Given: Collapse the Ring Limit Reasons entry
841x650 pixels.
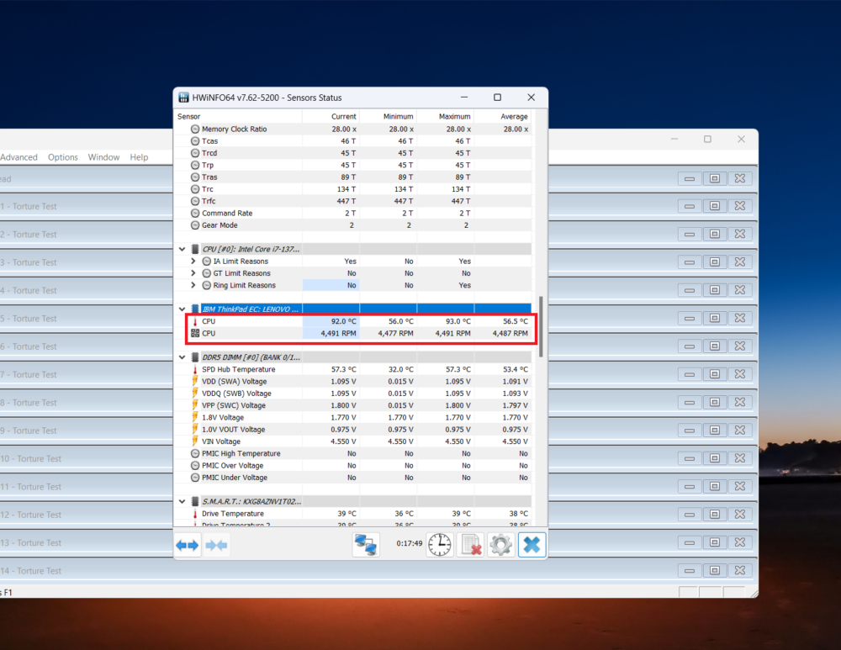Looking at the screenshot, I should pos(192,285).
